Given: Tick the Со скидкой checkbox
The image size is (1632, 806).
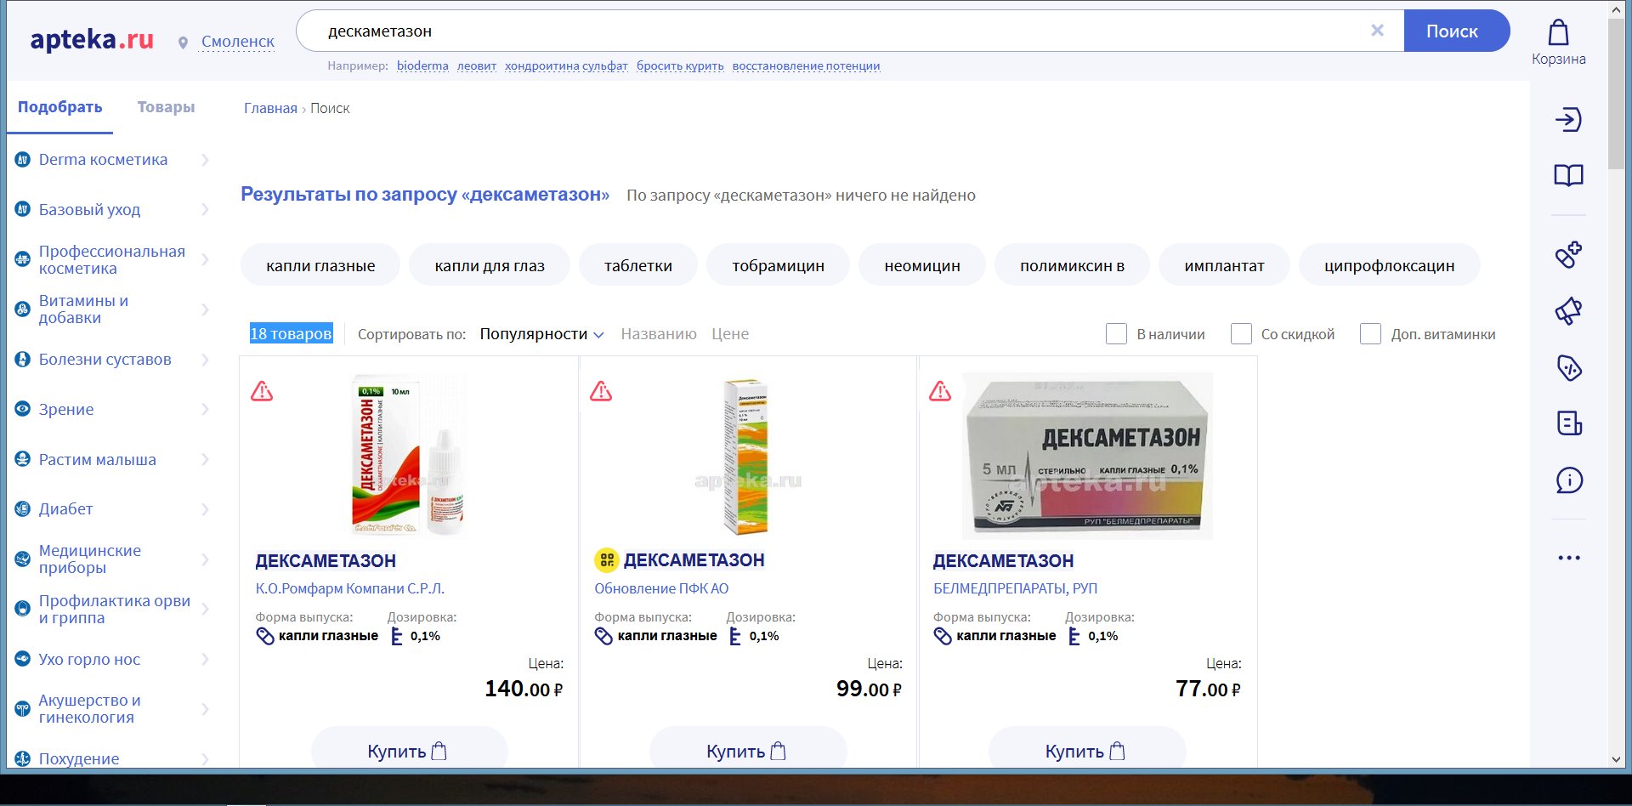Looking at the screenshot, I should pos(1241,334).
